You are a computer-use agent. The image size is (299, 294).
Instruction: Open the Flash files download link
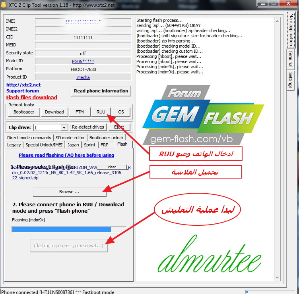coord(32,98)
